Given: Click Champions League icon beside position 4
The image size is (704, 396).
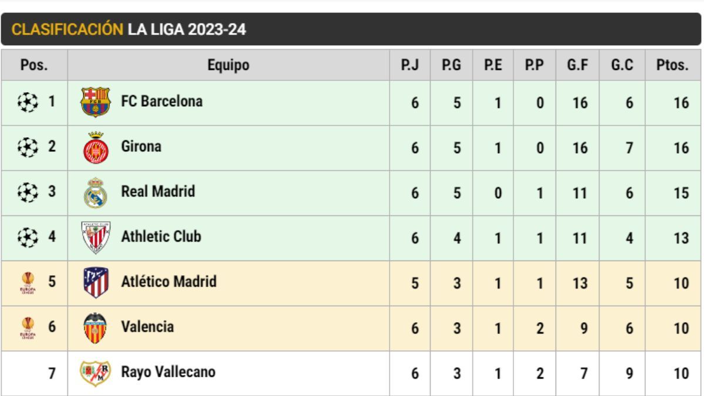Looking at the screenshot, I should coord(26,238).
